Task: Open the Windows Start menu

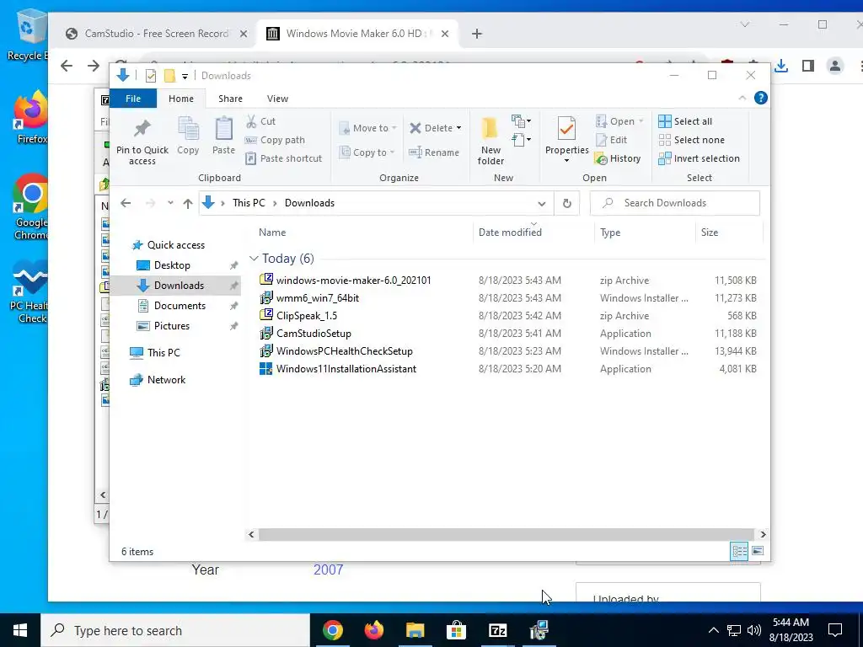Action: coord(20,630)
